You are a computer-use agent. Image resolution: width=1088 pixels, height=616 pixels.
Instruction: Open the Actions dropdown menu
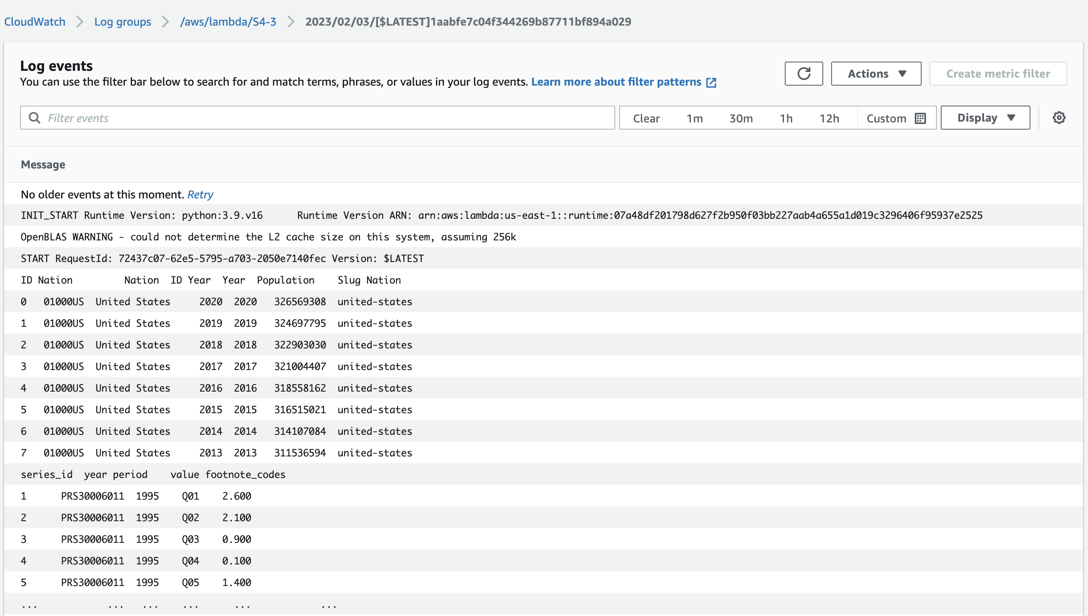click(876, 74)
